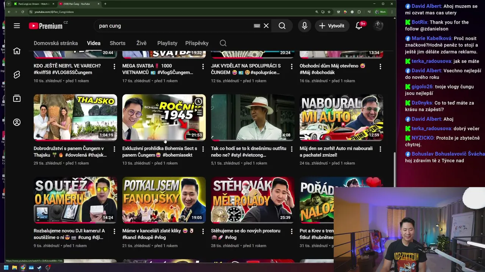Click the Vytvořit create button
Viewport: 485px width, 272px height.
tap(332, 26)
